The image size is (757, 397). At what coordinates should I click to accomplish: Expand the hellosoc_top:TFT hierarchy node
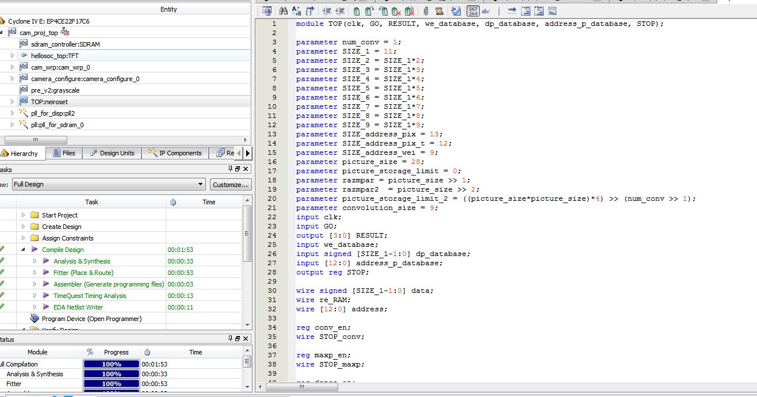click(x=13, y=56)
